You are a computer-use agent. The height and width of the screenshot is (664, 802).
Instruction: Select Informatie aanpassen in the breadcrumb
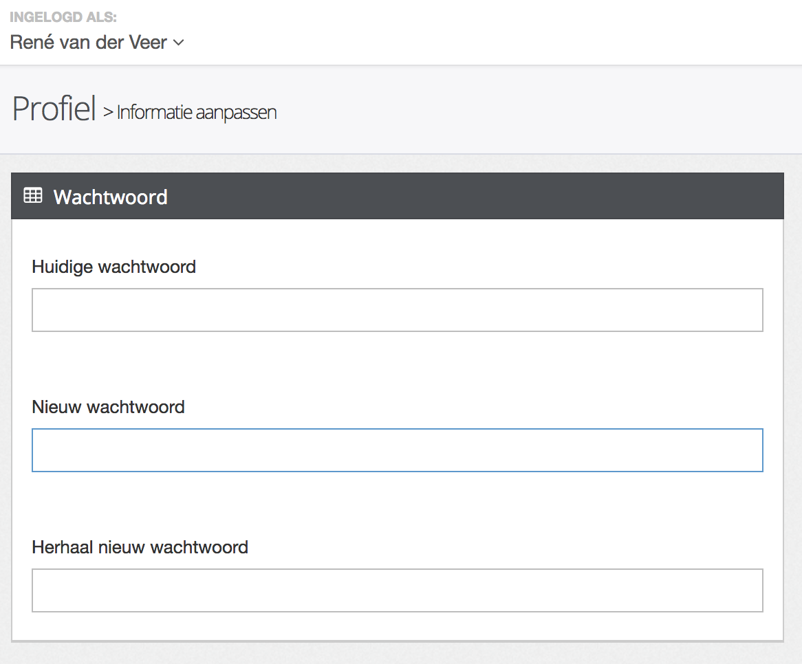pyautogui.click(x=196, y=111)
